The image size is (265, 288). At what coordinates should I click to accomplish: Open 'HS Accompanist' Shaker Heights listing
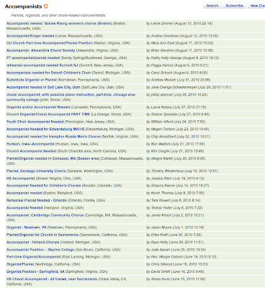click(x=21, y=179)
